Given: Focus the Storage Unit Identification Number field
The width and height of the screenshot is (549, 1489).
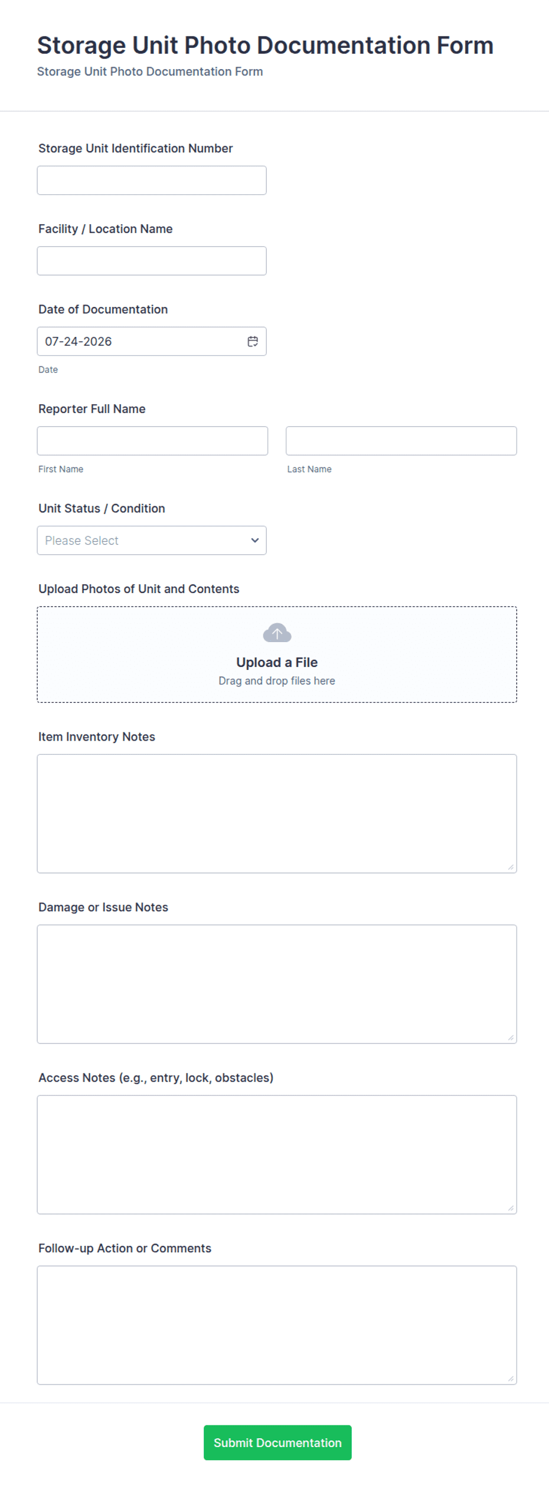Looking at the screenshot, I should [x=152, y=180].
